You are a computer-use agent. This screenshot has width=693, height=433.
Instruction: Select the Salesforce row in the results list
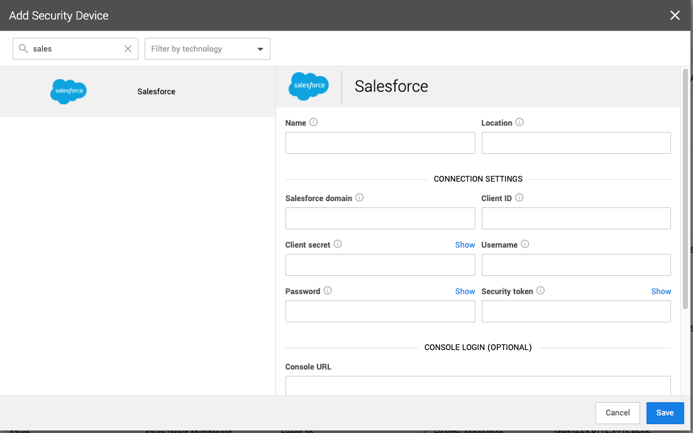[138, 92]
